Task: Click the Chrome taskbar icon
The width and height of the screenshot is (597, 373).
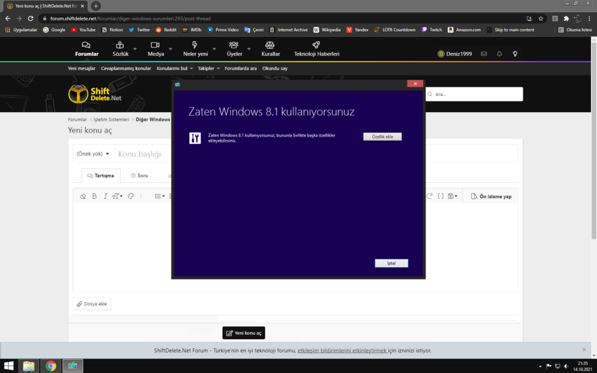Action: click(50, 366)
